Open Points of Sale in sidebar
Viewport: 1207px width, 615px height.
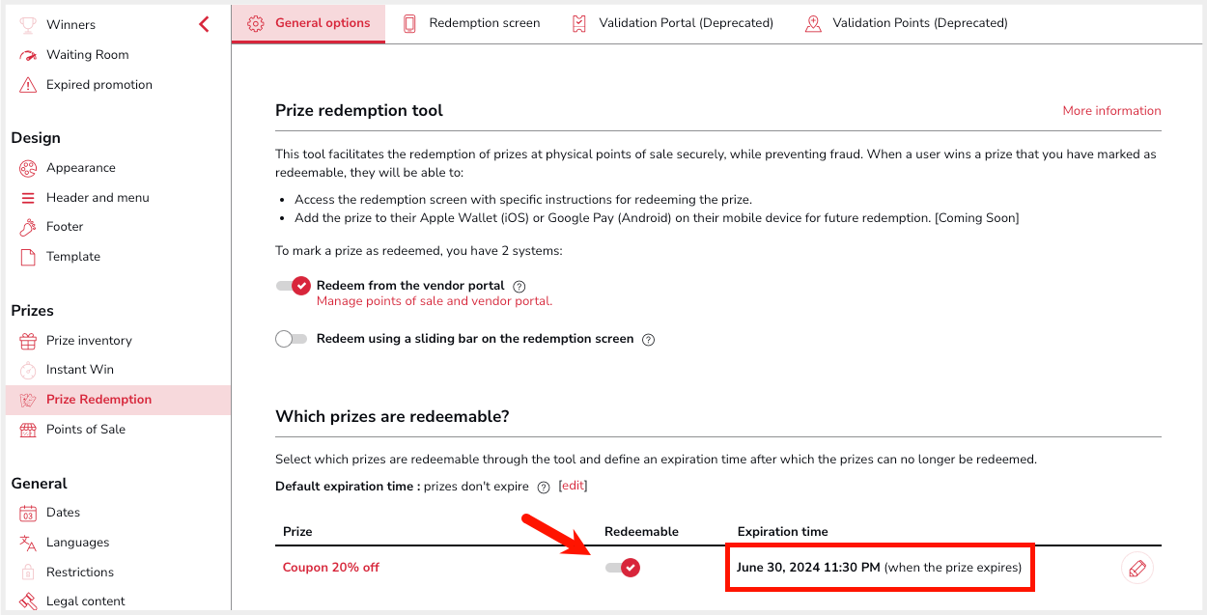86,430
